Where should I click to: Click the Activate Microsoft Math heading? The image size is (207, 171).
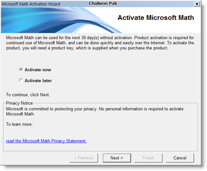tap(156, 18)
